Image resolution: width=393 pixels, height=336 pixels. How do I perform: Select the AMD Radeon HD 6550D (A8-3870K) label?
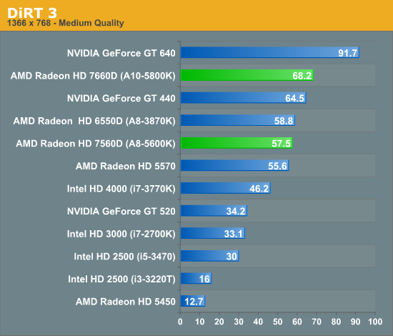[94, 121]
